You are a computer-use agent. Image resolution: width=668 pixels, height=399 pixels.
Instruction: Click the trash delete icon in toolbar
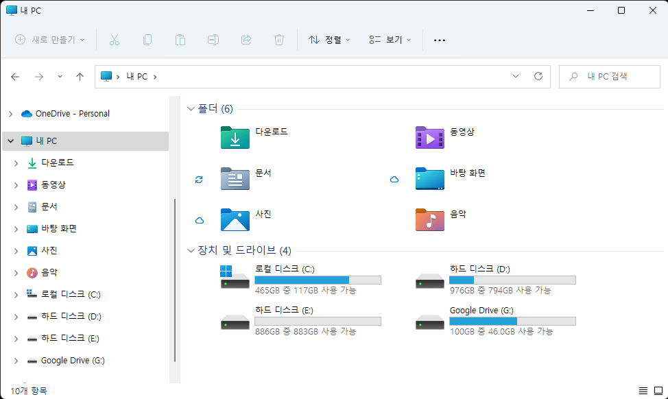coord(279,40)
